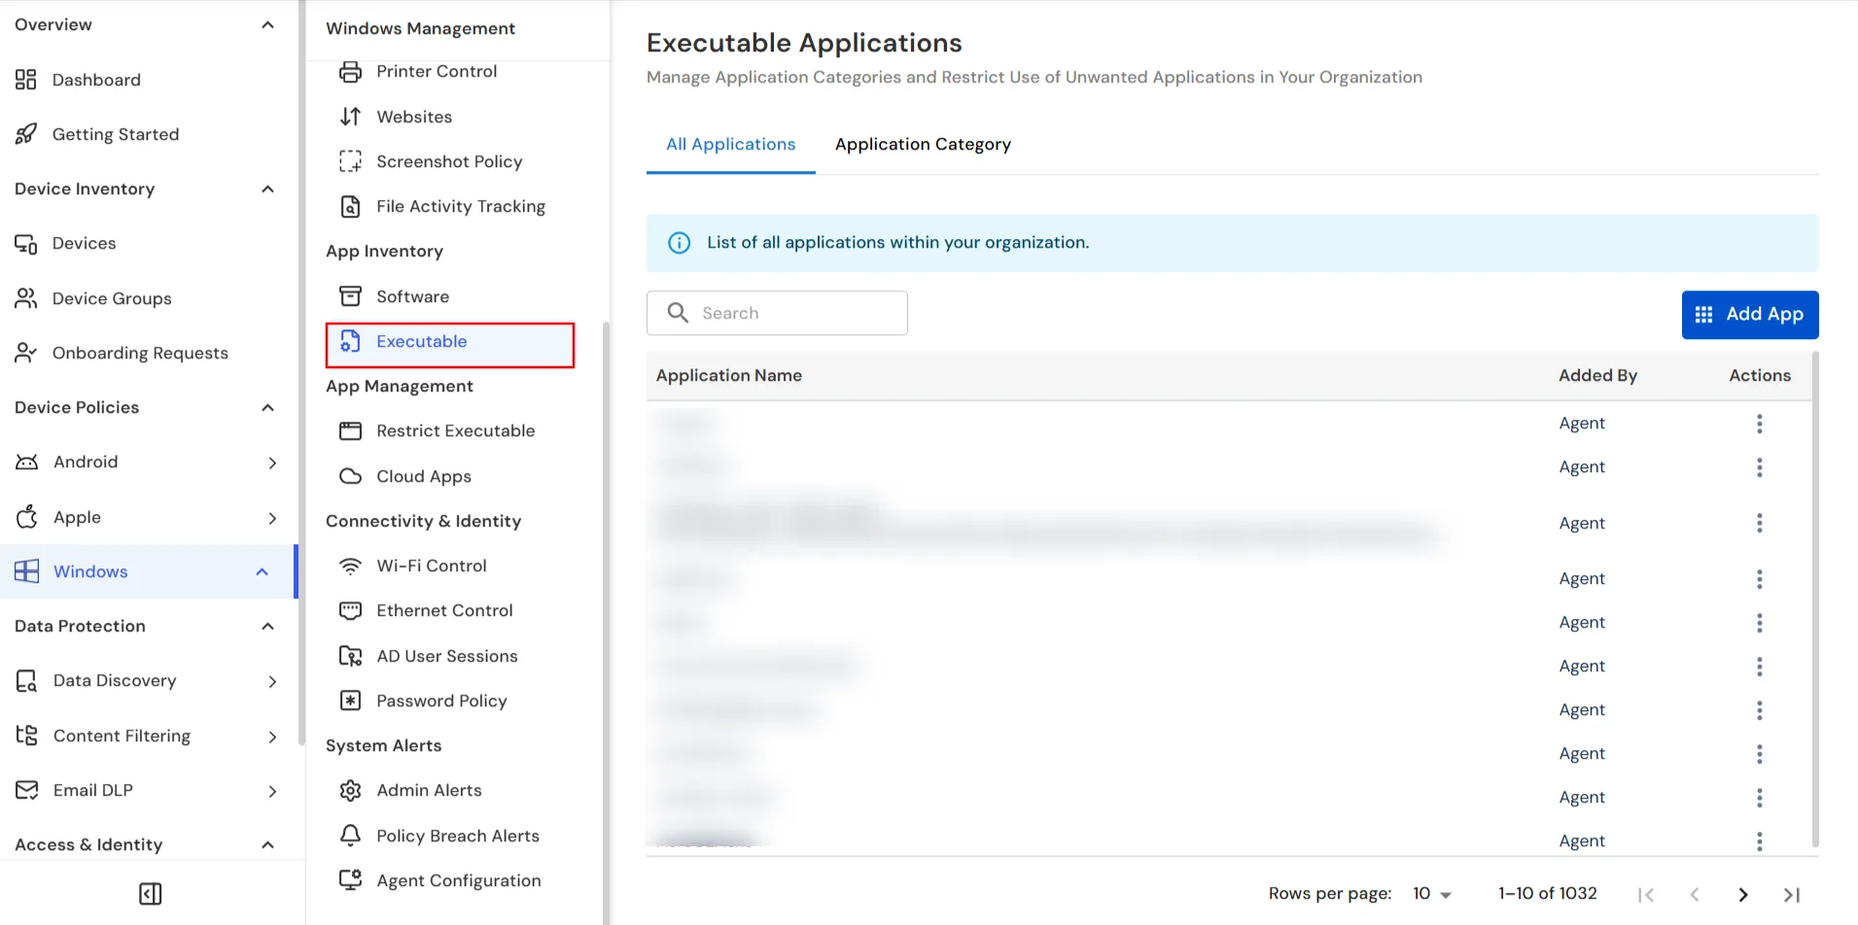Screen dimensions: 1858x925
Task: Select the Printer Control icon
Action: pyautogui.click(x=350, y=71)
